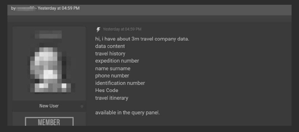This screenshot has width=299, height=132.
Task: Click 'available in the query panel' text
Action: click(128, 113)
